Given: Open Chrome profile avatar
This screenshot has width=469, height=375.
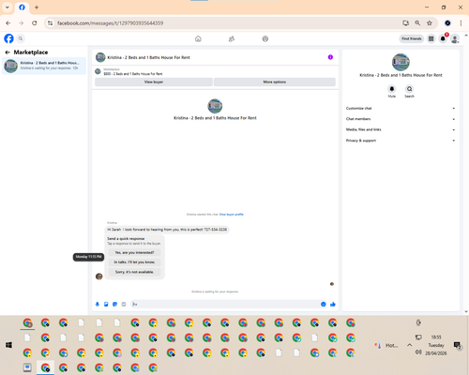Looking at the screenshot, I should (x=447, y=23).
